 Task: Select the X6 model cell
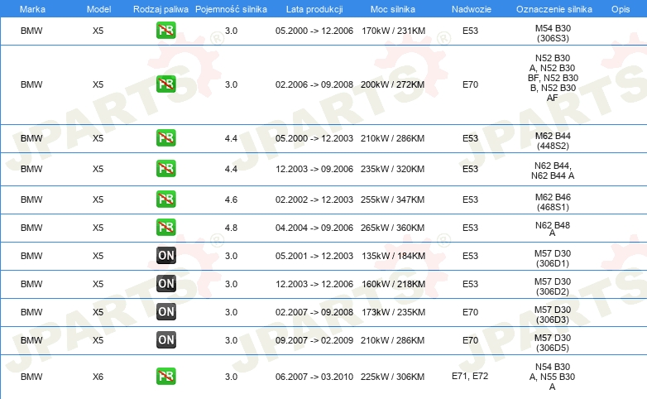tap(98, 377)
